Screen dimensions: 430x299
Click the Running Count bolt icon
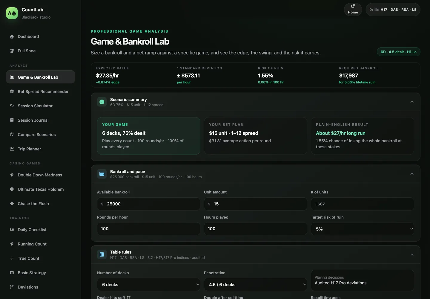(12, 244)
